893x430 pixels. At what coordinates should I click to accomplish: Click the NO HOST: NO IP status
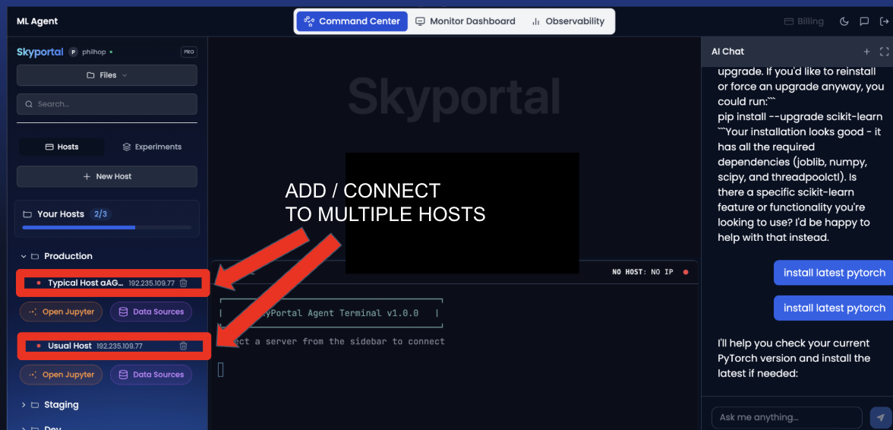(x=642, y=272)
